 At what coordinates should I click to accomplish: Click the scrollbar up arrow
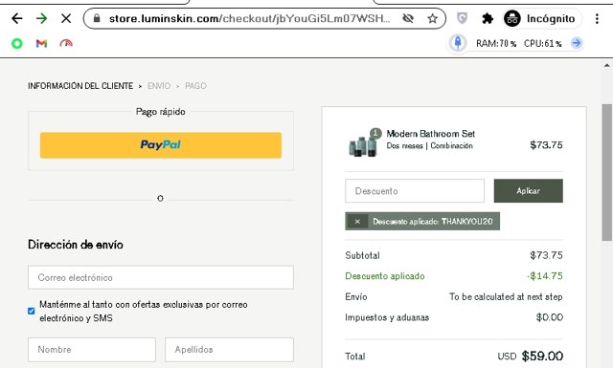click(x=606, y=65)
